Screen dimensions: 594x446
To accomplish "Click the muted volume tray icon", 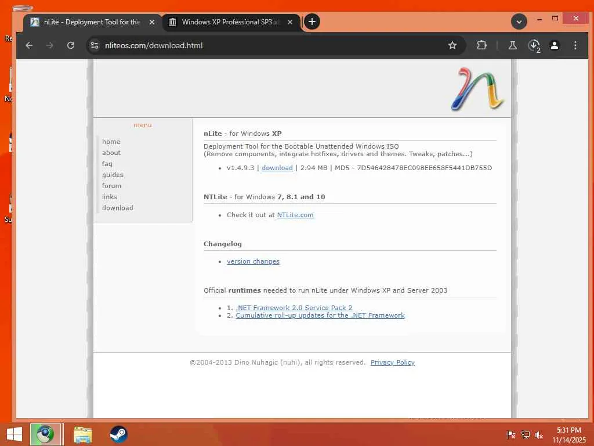I will click(539, 435).
